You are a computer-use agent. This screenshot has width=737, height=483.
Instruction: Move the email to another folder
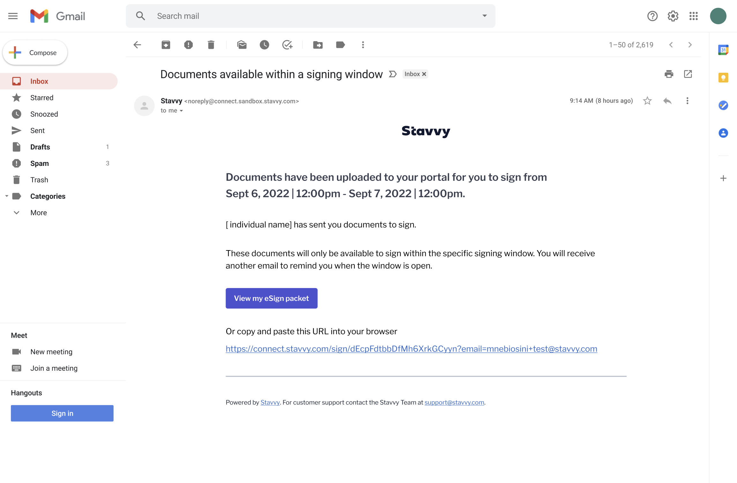(318, 45)
